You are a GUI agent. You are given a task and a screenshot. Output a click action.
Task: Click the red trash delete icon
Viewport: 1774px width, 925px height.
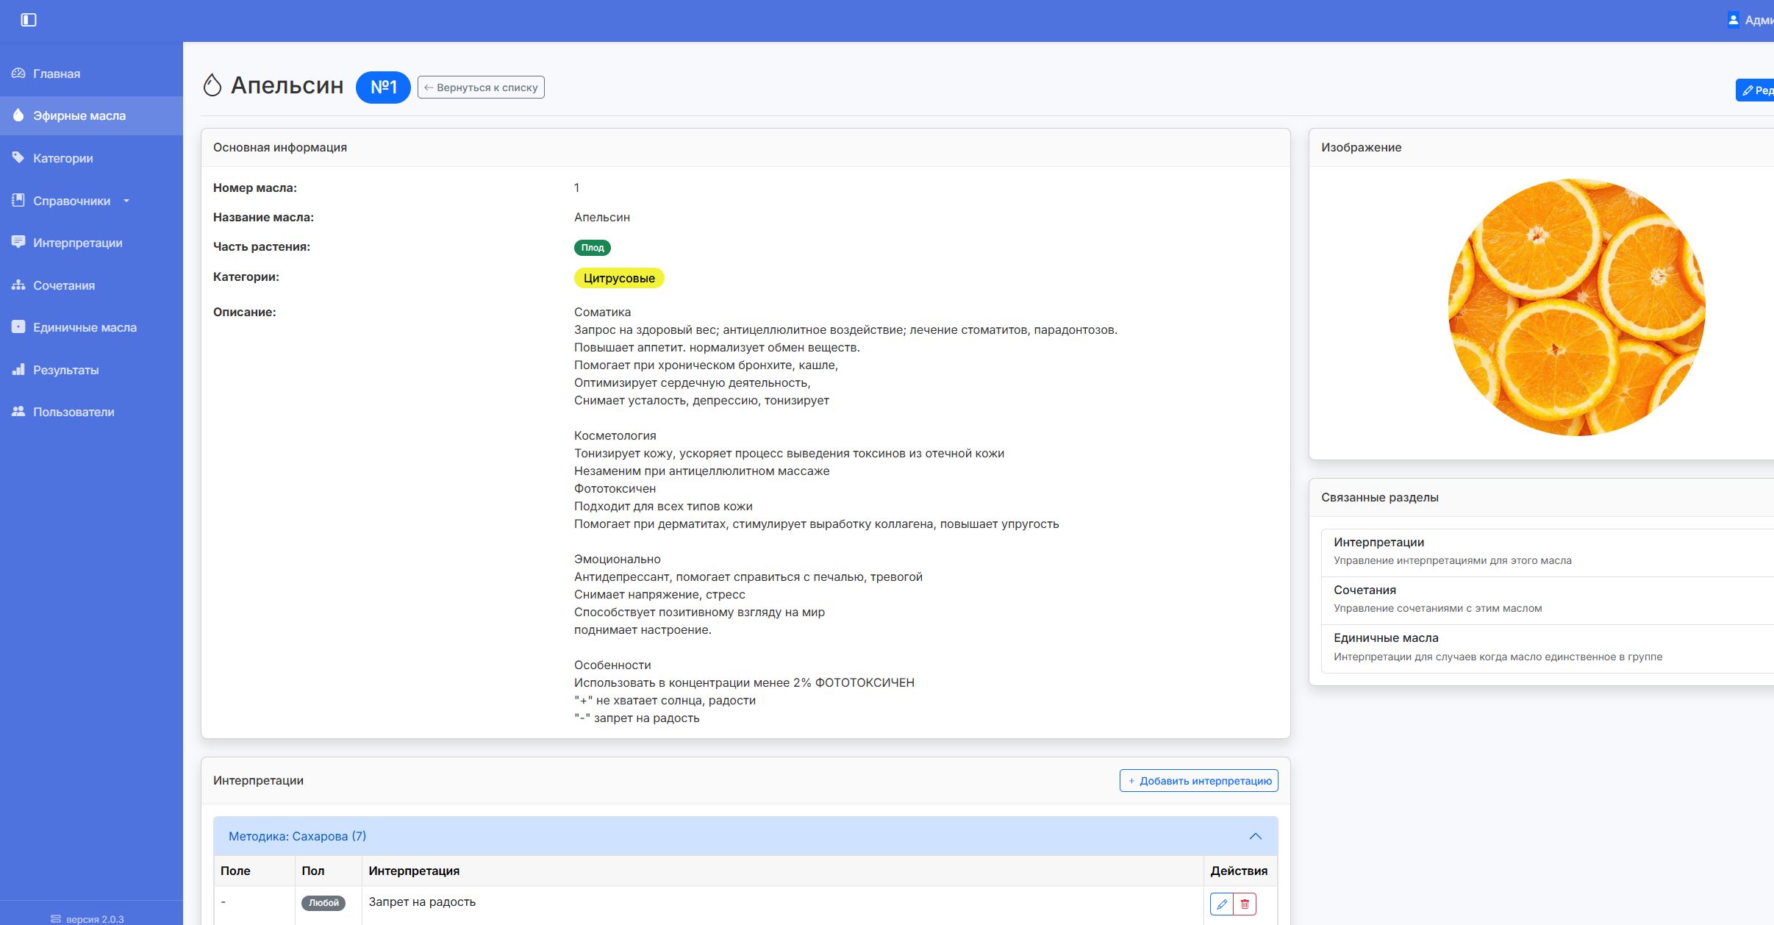[1245, 904]
